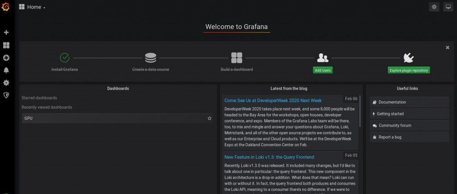Star the GPU dashboard
The height and width of the screenshot is (194, 457).
click(209, 118)
